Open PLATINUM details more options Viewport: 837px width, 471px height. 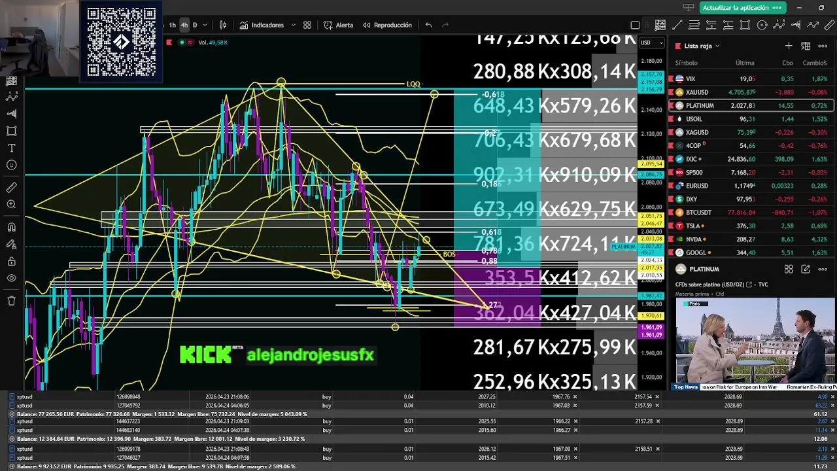[823, 269]
